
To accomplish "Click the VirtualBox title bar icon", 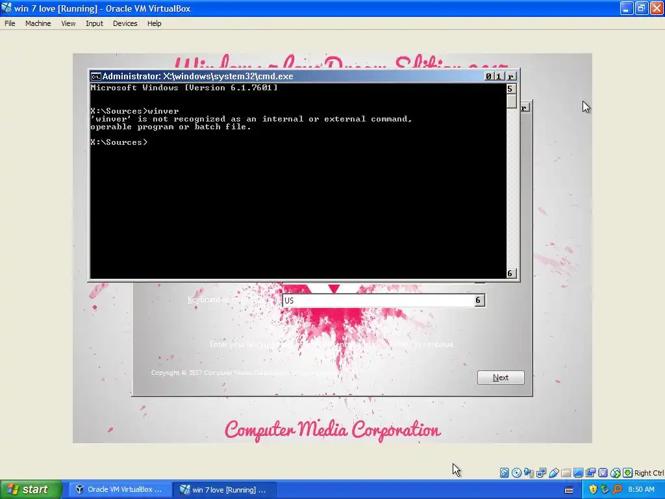I will (x=6, y=8).
